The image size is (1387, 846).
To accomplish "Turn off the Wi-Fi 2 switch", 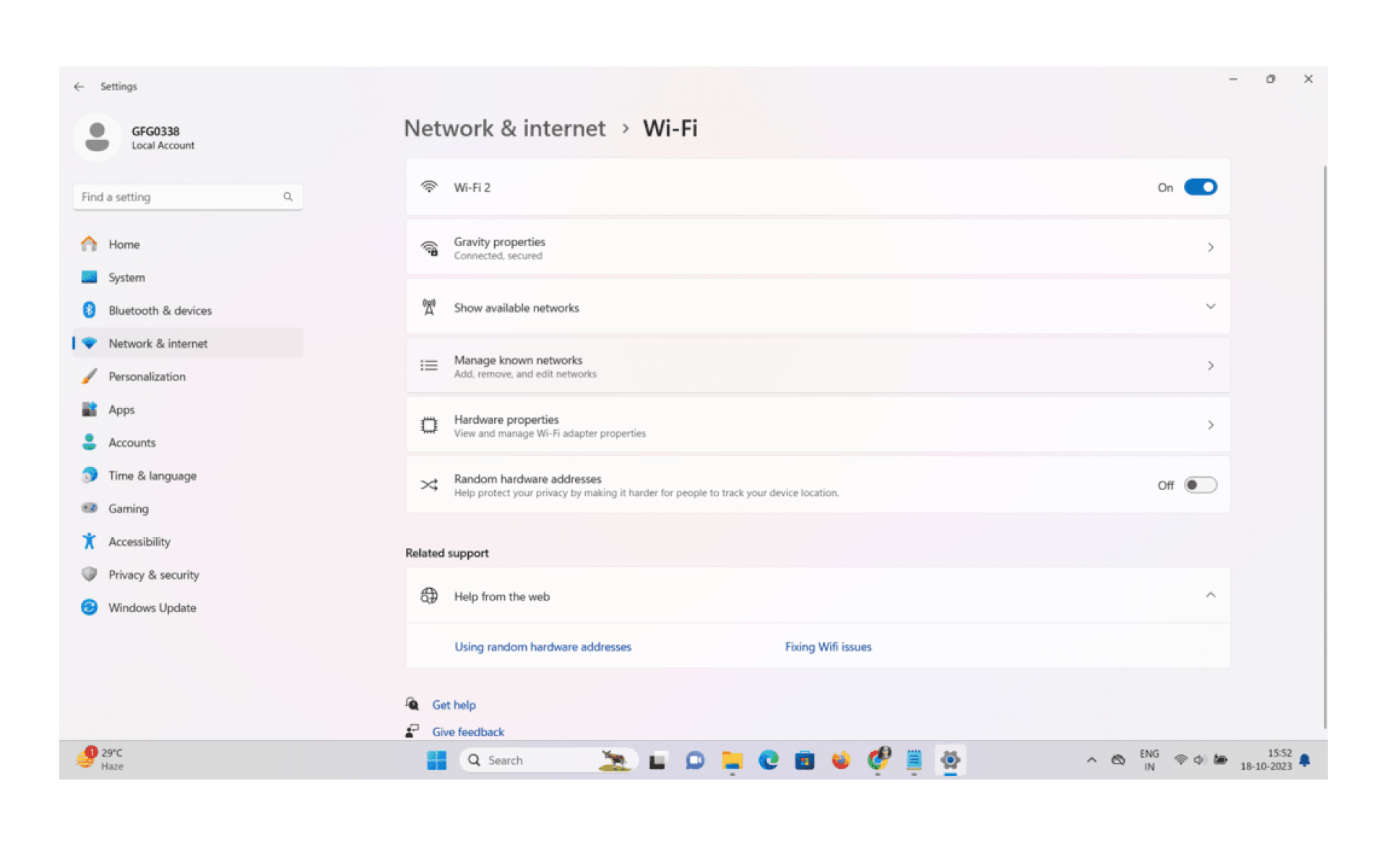I will coord(1200,187).
